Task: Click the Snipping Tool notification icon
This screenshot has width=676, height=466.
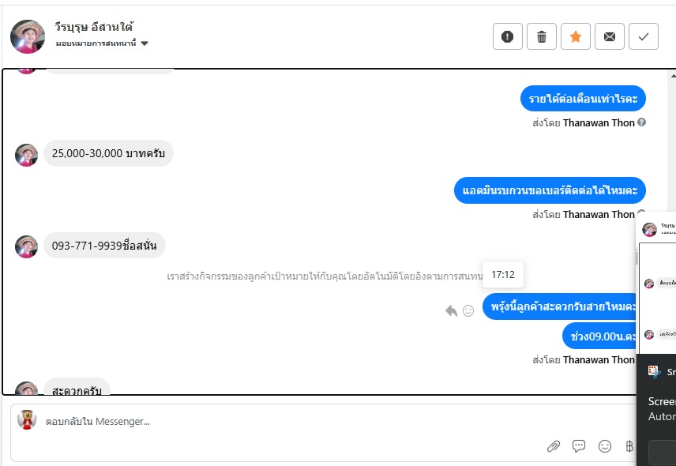Action: (x=654, y=371)
